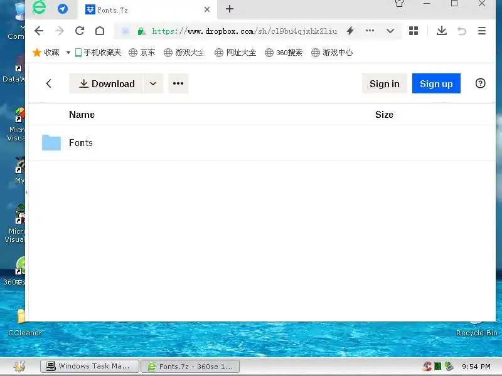Click the Sign in button
The height and width of the screenshot is (376, 502).
pyautogui.click(x=385, y=83)
